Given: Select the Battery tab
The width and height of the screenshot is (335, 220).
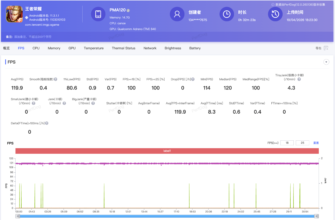Looking at the screenshot, I should pos(195,48).
